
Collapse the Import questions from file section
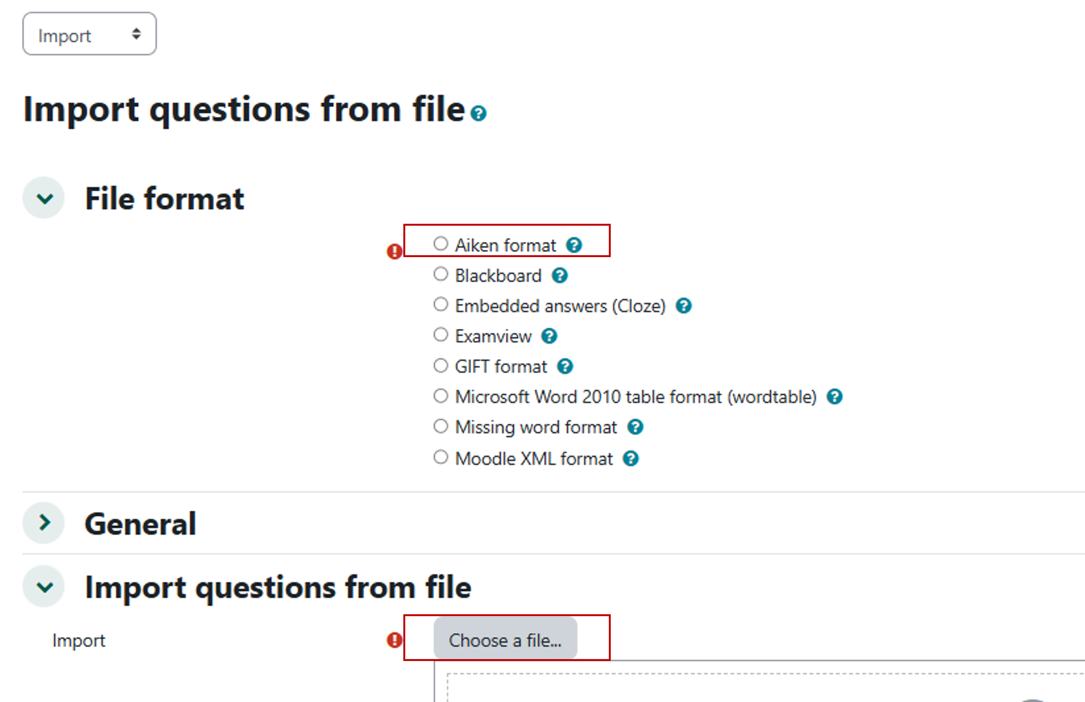[44, 586]
